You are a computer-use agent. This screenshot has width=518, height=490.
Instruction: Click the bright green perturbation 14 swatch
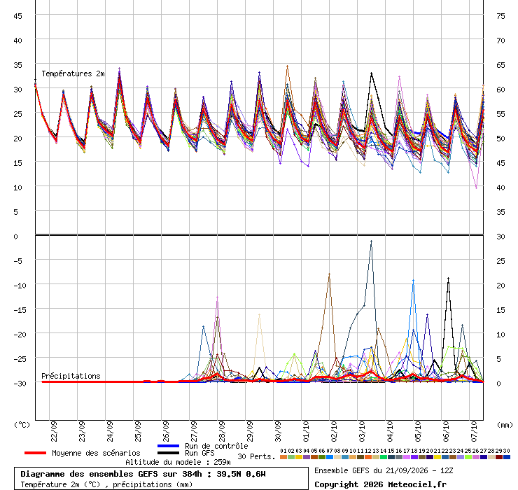point(383,457)
